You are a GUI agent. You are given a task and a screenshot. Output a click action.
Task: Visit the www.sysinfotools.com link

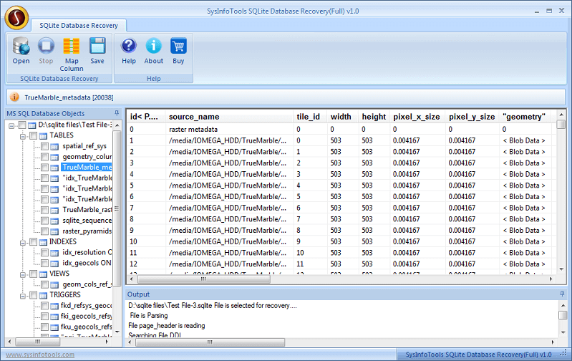coord(40,355)
